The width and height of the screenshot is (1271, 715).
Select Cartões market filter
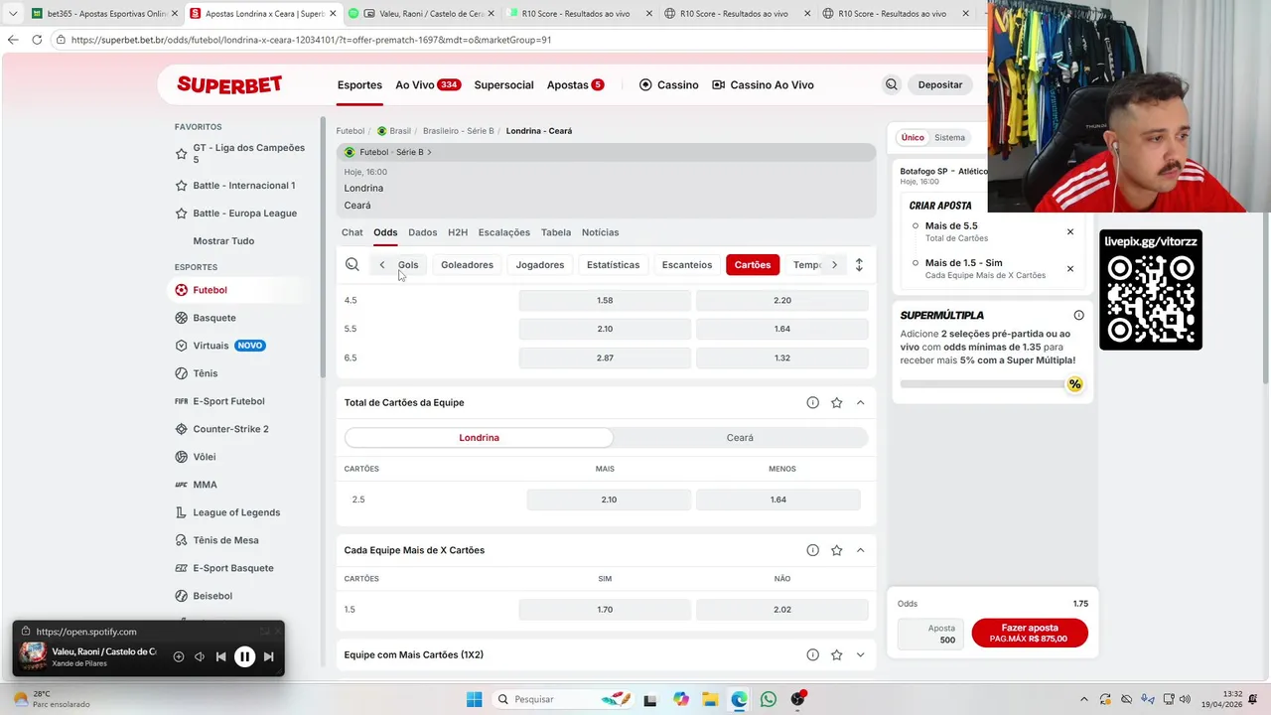point(753,265)
